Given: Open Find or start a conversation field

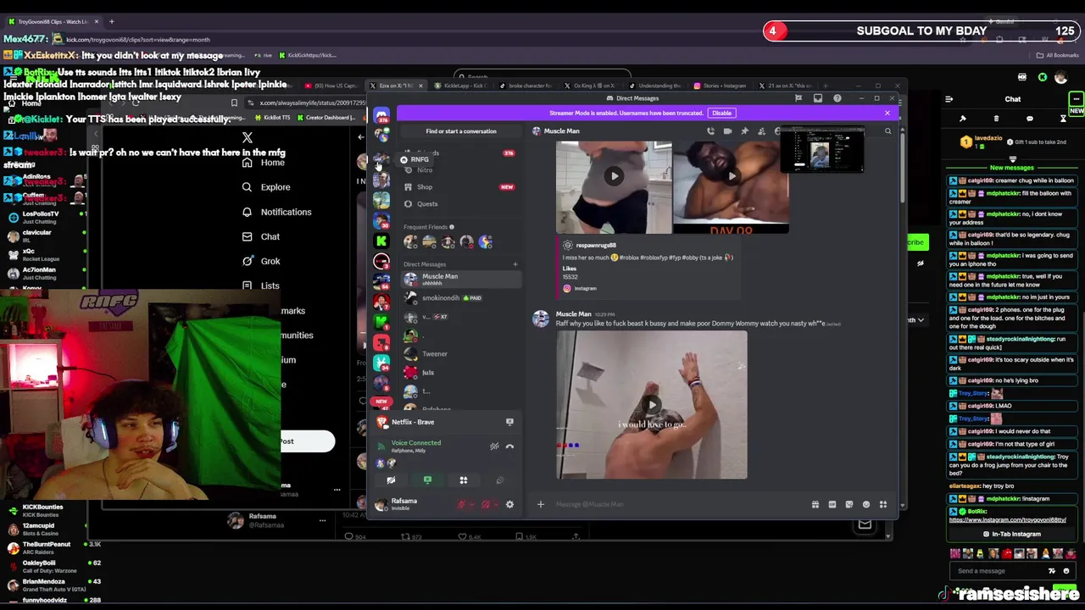Looking at the screenshot, I should pyautogui.click(x=460, y=131).
